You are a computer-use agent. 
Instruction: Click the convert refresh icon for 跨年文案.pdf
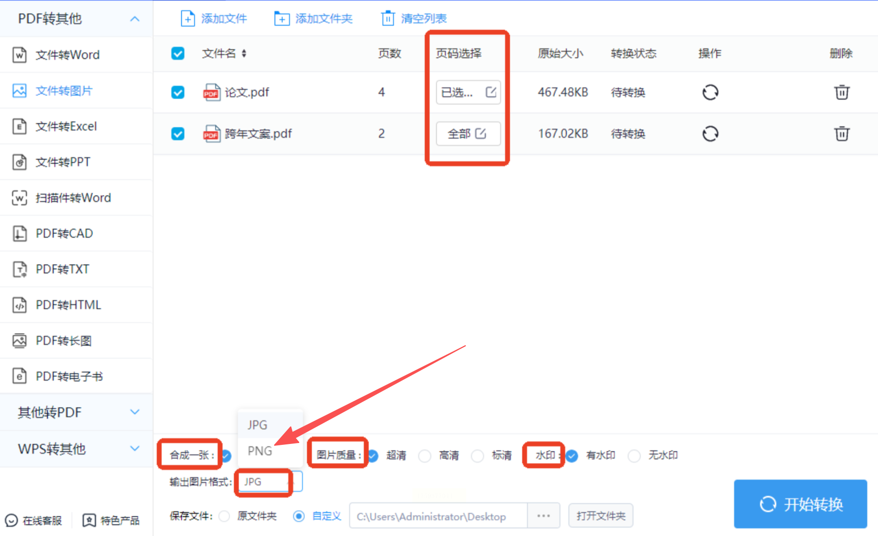tap(710, 134)
